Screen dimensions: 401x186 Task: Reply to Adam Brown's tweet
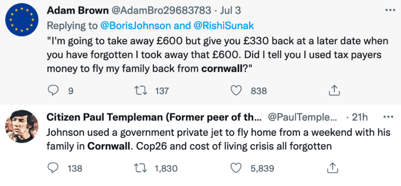53,91
